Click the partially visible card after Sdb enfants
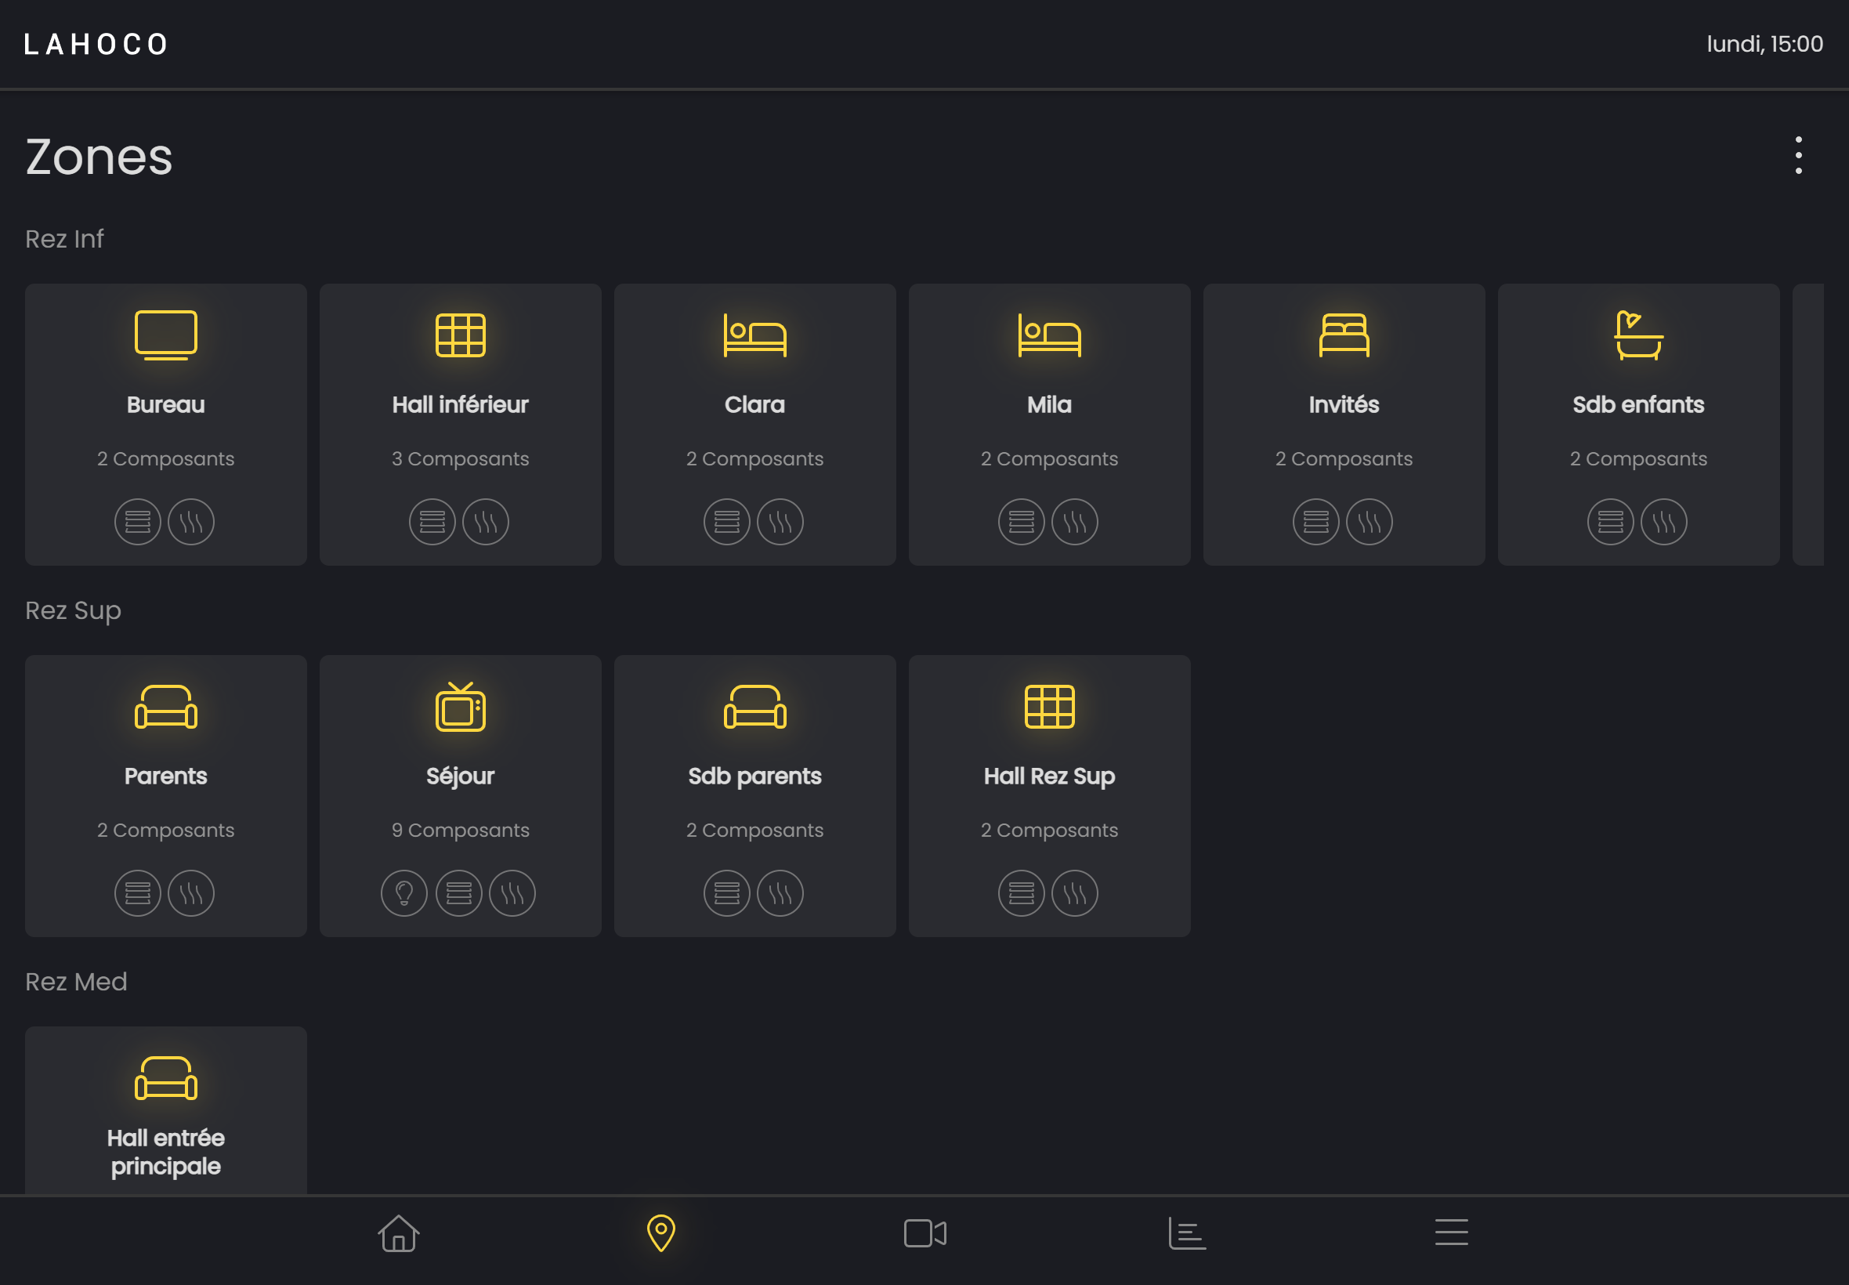Viewport: 1849px width, 1285px height. pyautogui.click(x=1807, y=425)
